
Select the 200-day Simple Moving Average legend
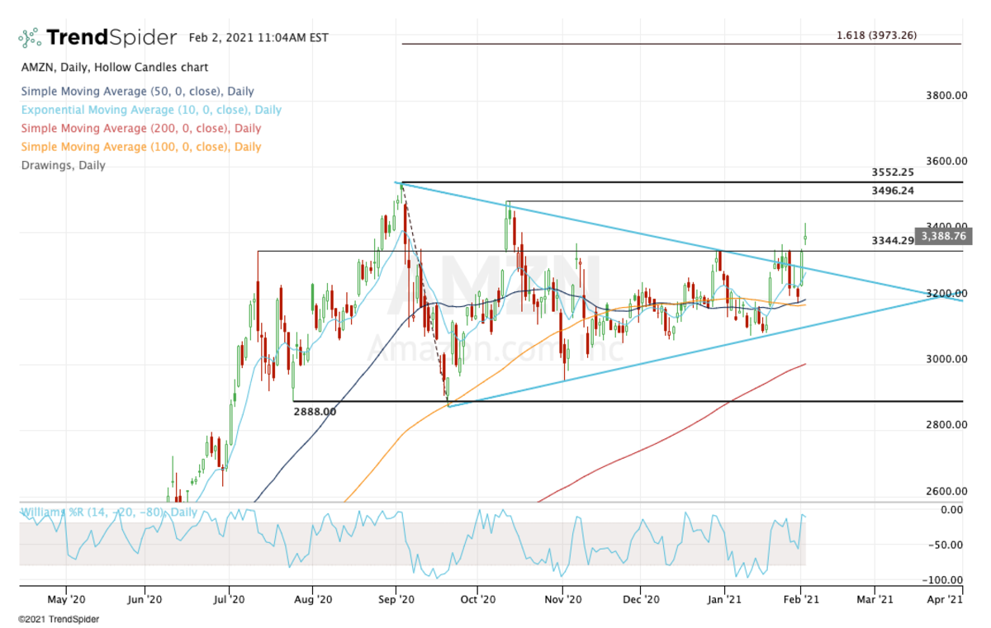coord(140,128)
